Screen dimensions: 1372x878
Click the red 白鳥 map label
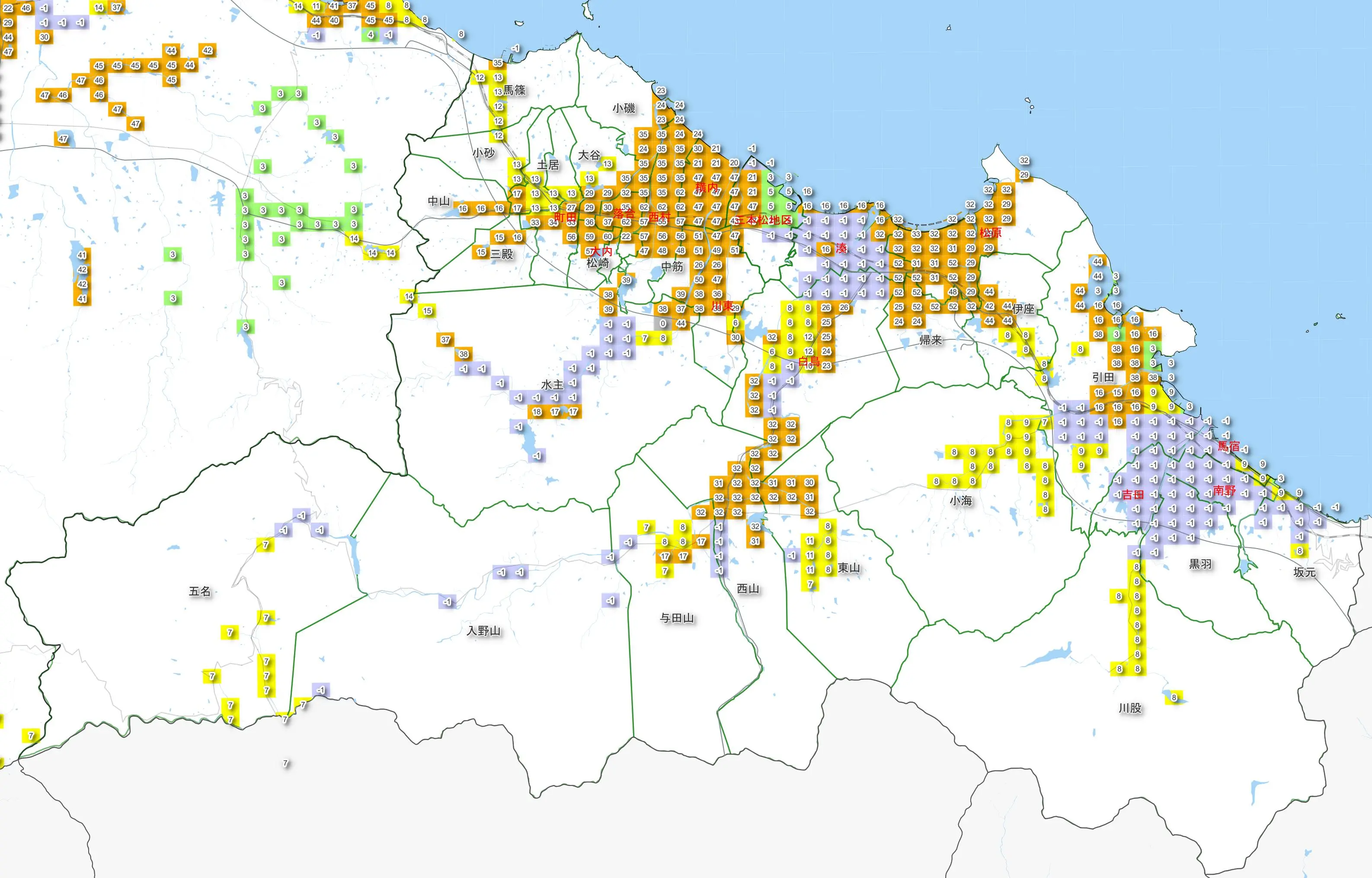[808, 361]
